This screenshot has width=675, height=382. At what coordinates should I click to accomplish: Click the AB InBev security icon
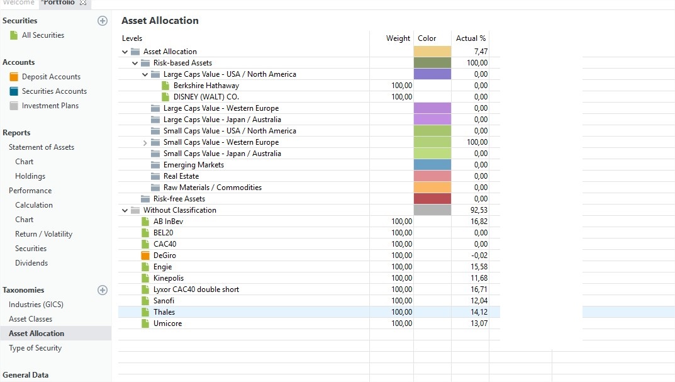[x=145, y=222]
